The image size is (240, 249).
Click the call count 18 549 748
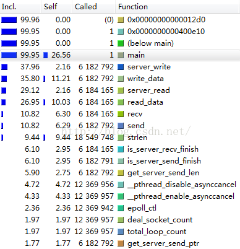pos(94,138)
